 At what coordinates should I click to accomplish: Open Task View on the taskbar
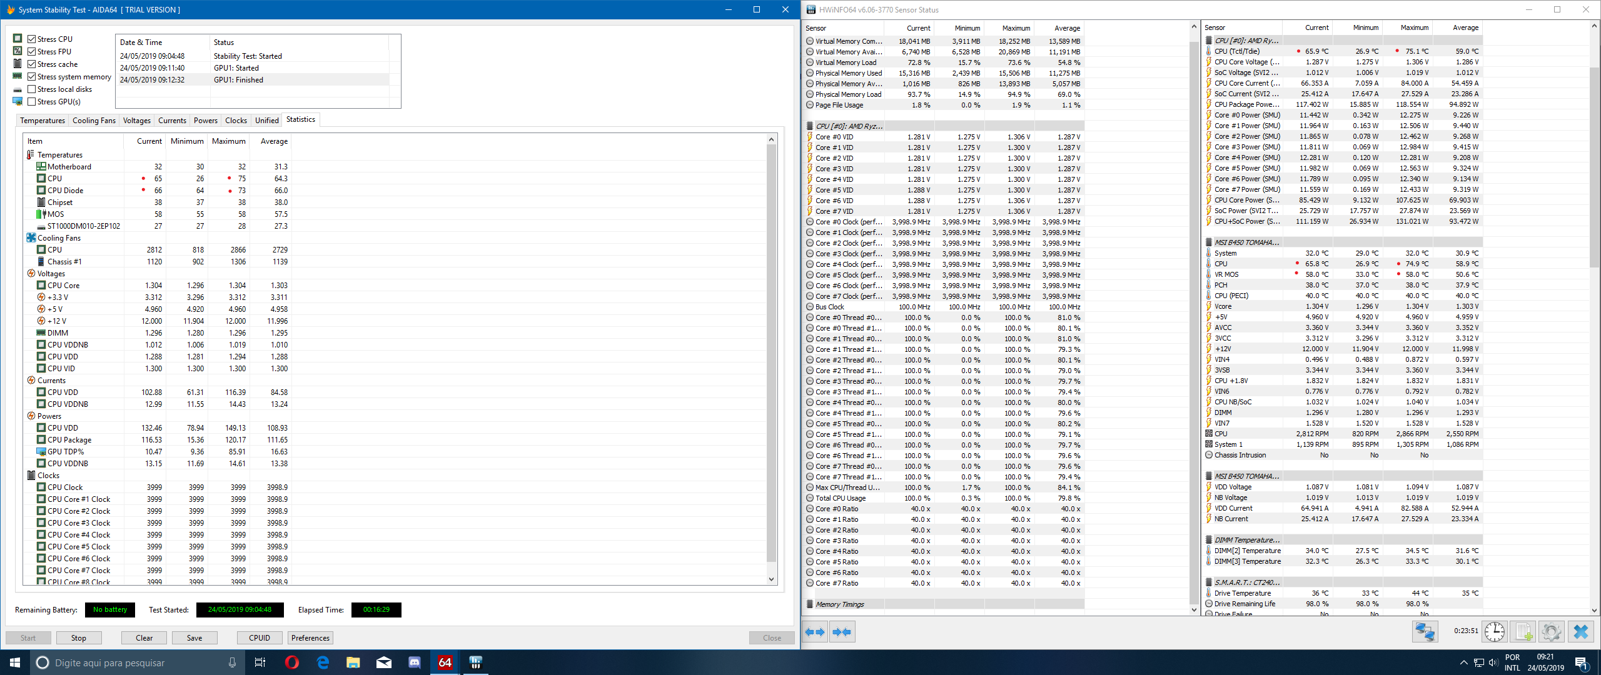pyautogui.click(x=260, y=662)
